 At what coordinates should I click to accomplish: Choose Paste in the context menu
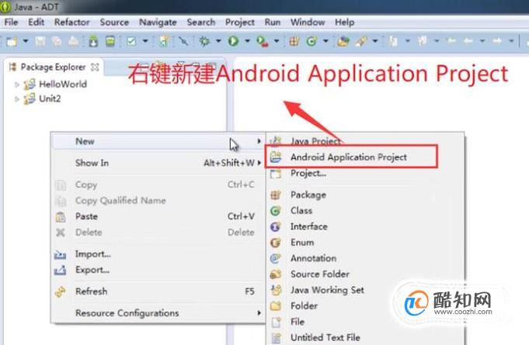158,216
